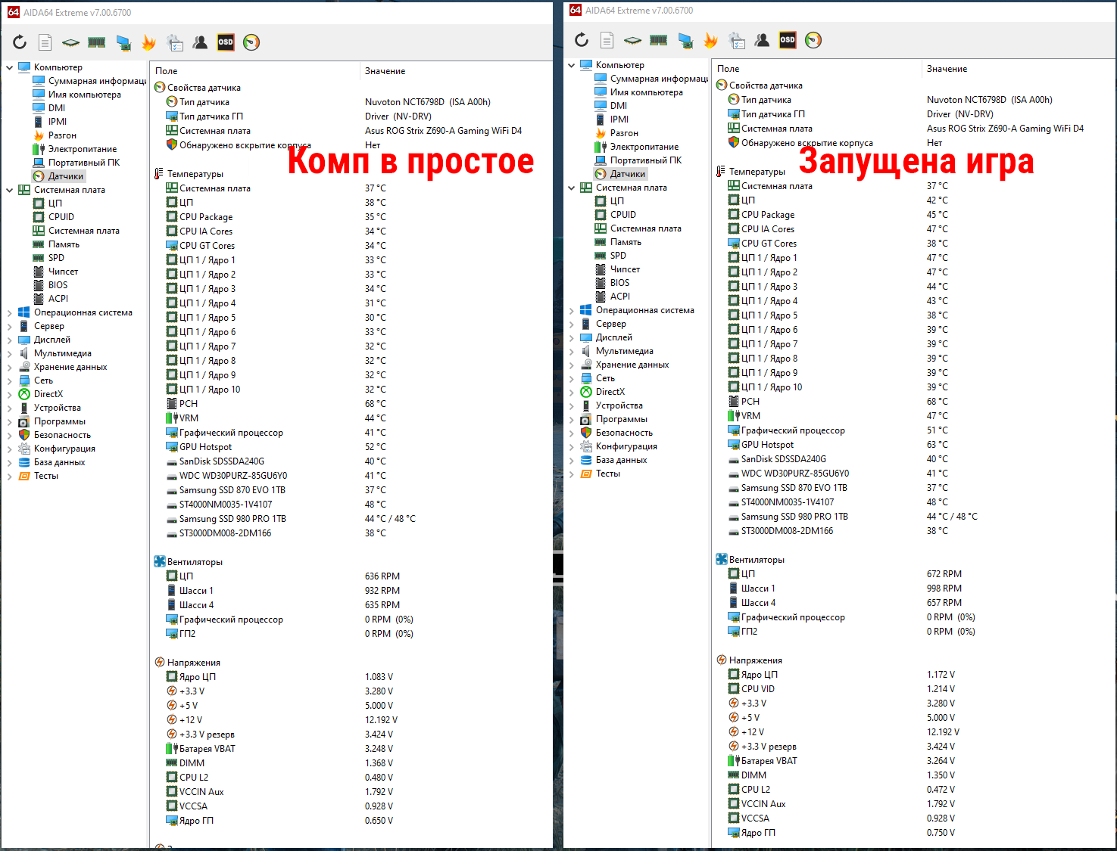Select the CPU Package row in the left window
Viewport: 1117px width, 851px height.
(351, 217)
